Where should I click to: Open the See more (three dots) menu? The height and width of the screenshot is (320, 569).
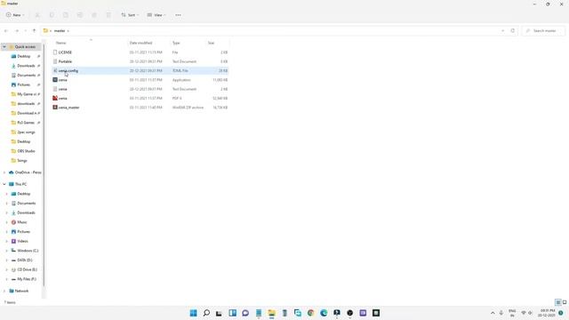click(x=178, y=15)
